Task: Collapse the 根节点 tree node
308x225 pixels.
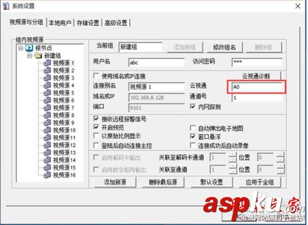Action: [x=21, y=48]
